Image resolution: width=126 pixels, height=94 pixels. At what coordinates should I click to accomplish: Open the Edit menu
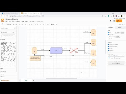pos(10,21)
